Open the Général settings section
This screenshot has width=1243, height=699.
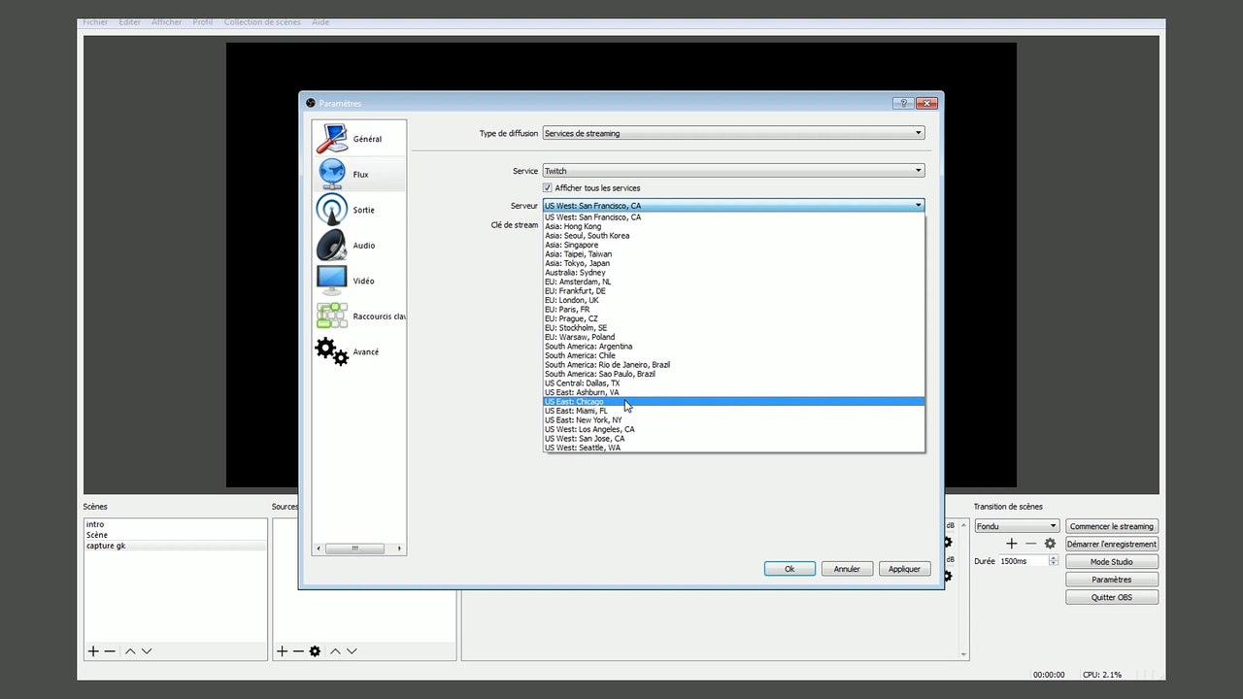358,139
